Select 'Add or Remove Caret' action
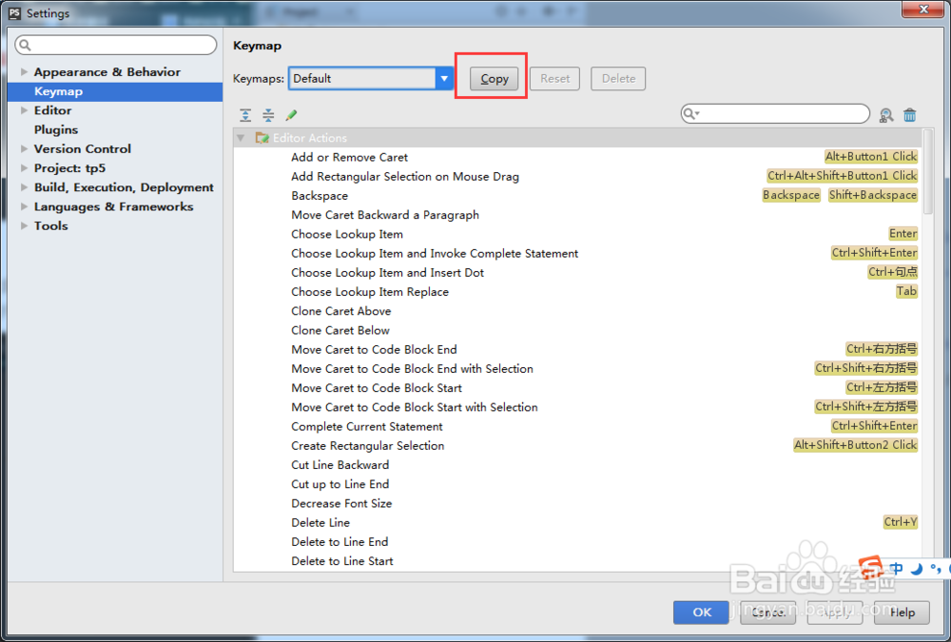 (x=349, y=157)
